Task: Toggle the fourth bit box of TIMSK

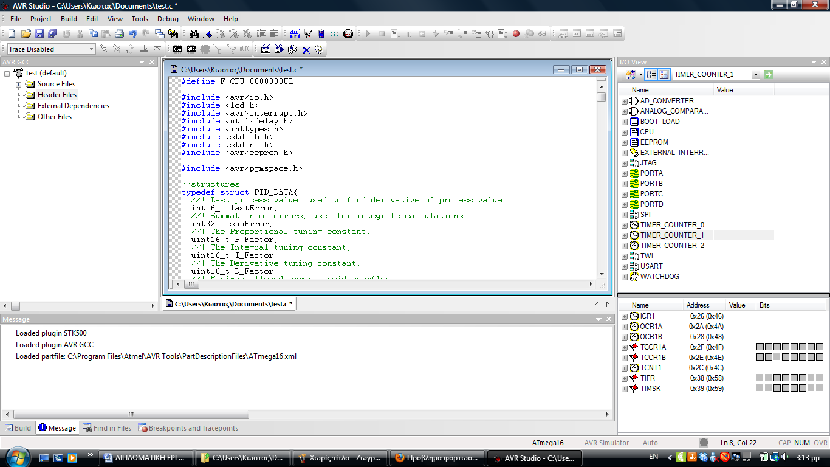Action: point(786,388)
